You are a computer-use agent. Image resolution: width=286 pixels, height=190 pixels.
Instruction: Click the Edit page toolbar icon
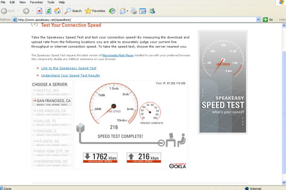click(143, 11)
